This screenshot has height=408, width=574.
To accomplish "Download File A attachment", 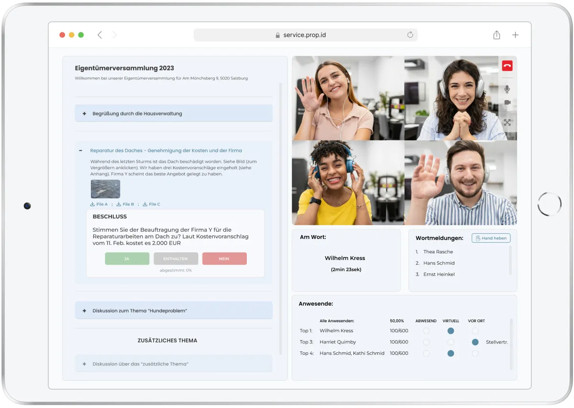I will [99, 204].
